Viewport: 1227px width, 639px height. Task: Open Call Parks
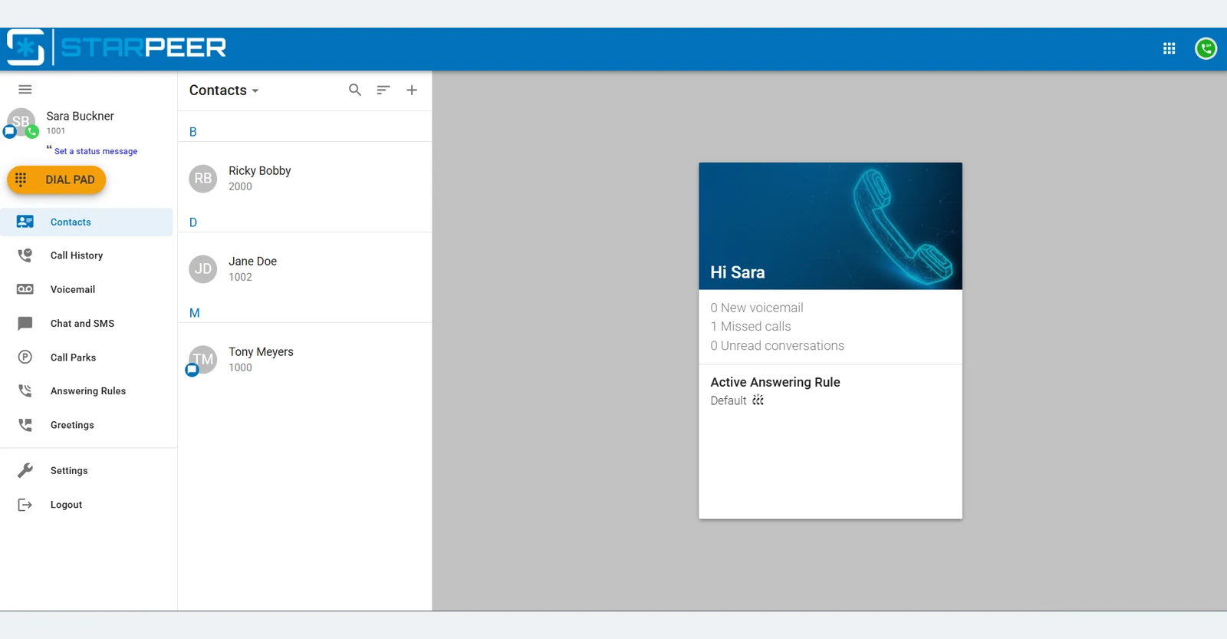tap(87, 357)
